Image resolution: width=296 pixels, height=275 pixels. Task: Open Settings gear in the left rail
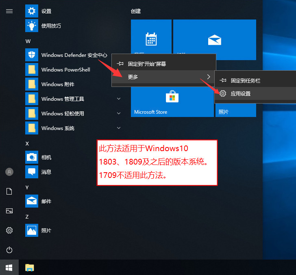9,230
